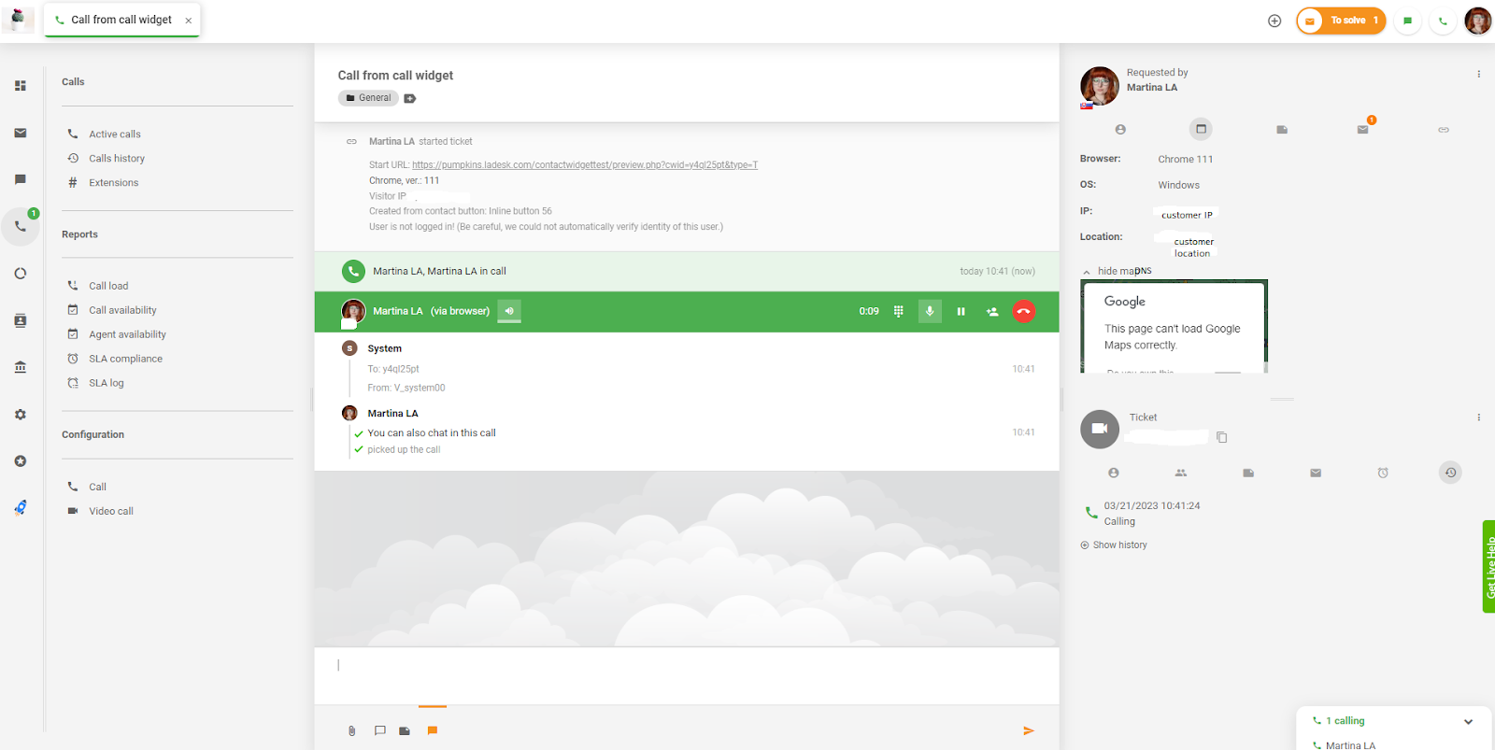Click the add participant icon in call bar

991,312
